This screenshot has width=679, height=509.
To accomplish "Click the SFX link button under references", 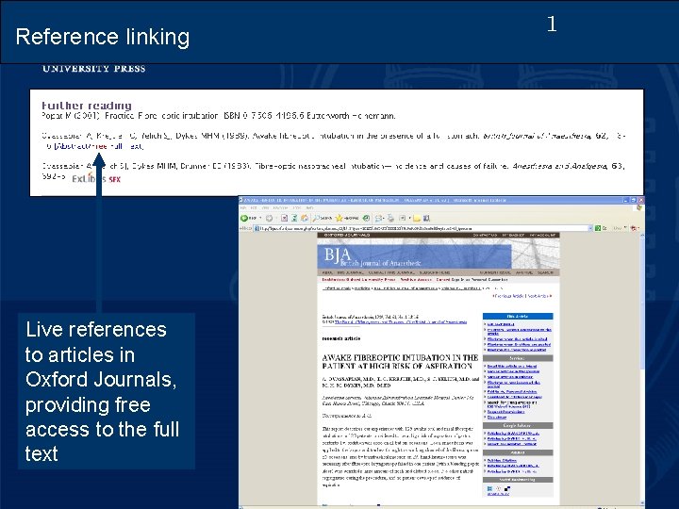I will tap(96, 179).
